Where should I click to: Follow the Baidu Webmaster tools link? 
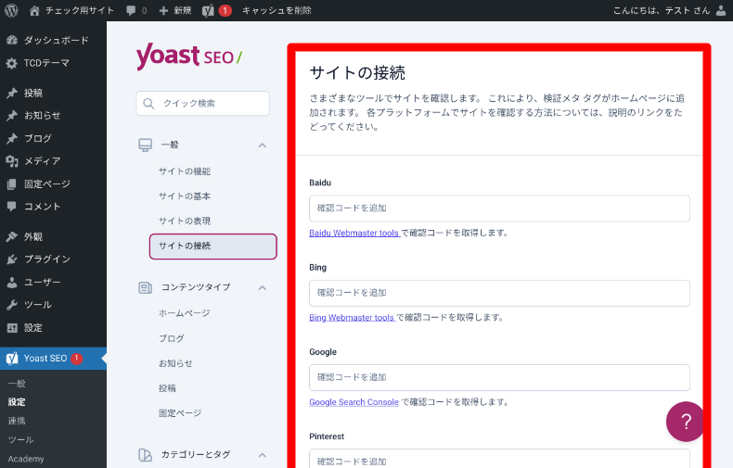tap(354, 233)
